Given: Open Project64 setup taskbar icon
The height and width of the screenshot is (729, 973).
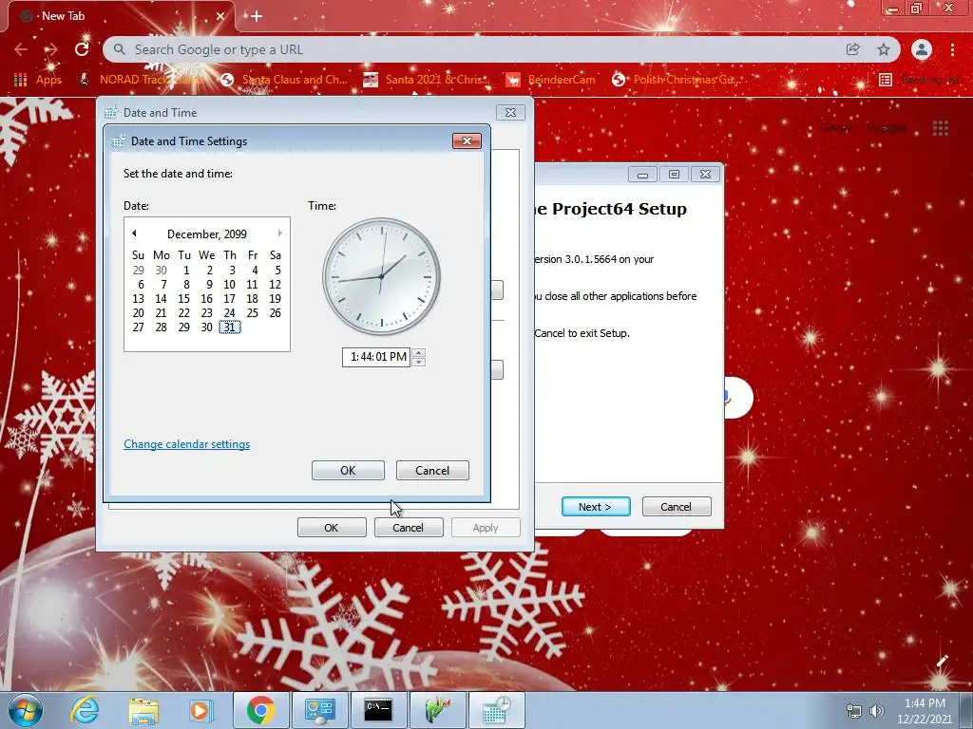Looking at the screenshot, I should 437,710.
